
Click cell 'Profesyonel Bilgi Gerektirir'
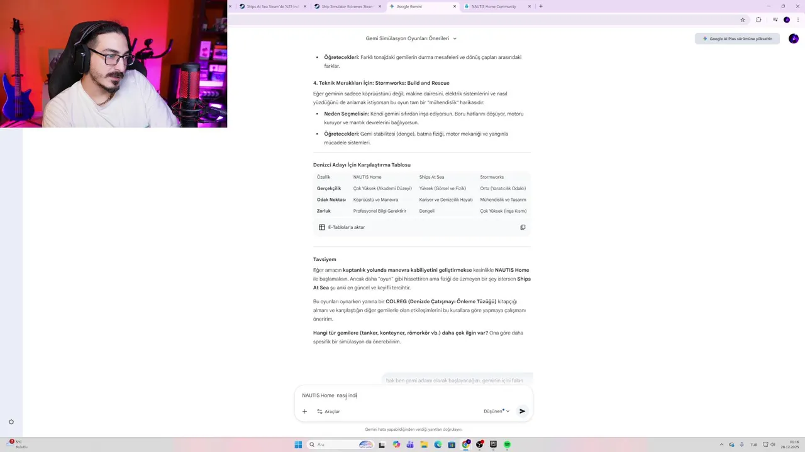(380, 211)
